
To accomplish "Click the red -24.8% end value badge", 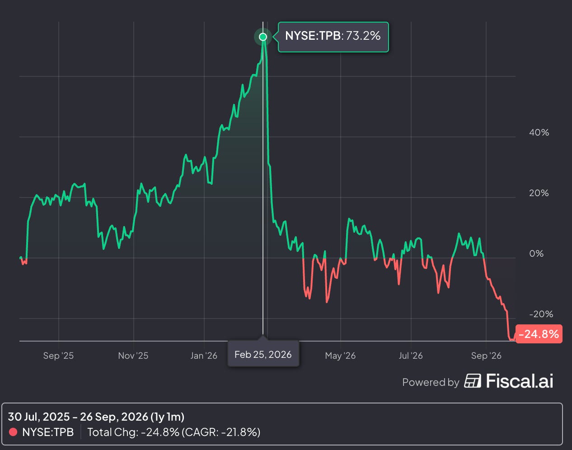I will (x=539, y=334).
